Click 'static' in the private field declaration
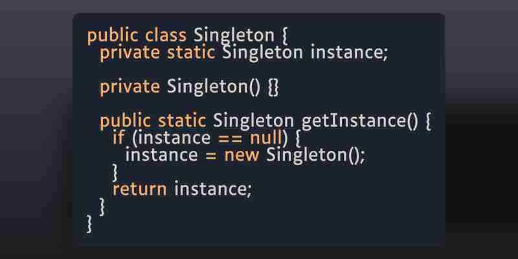Image resolution: width=518 pixels, height=259 pixels. [191, 52]
